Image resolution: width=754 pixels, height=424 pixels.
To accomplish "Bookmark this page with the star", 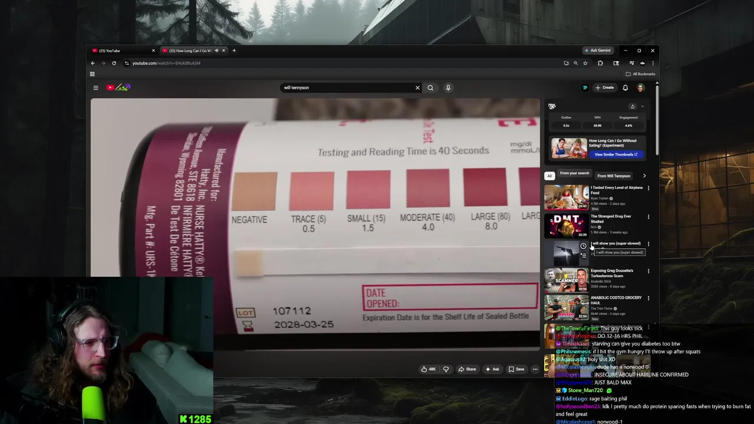I will (x=585, y=63).
